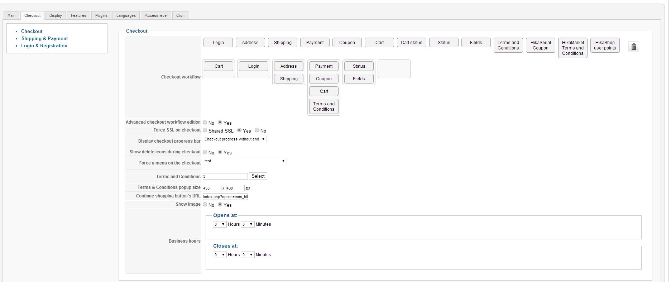Select No for Show delete icons during checkout
Viewport: 671px width, 282px height.
click(205, 152)
